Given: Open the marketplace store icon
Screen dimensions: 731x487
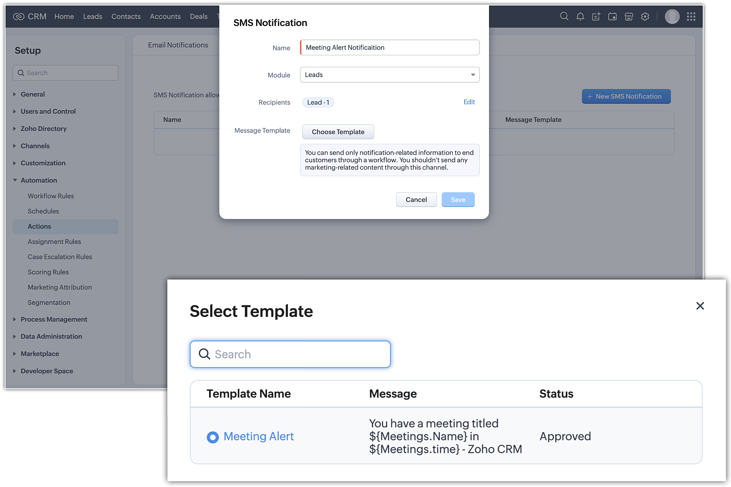Looking at the screenshot, I should pyautogui.click(x=629, y=16).
